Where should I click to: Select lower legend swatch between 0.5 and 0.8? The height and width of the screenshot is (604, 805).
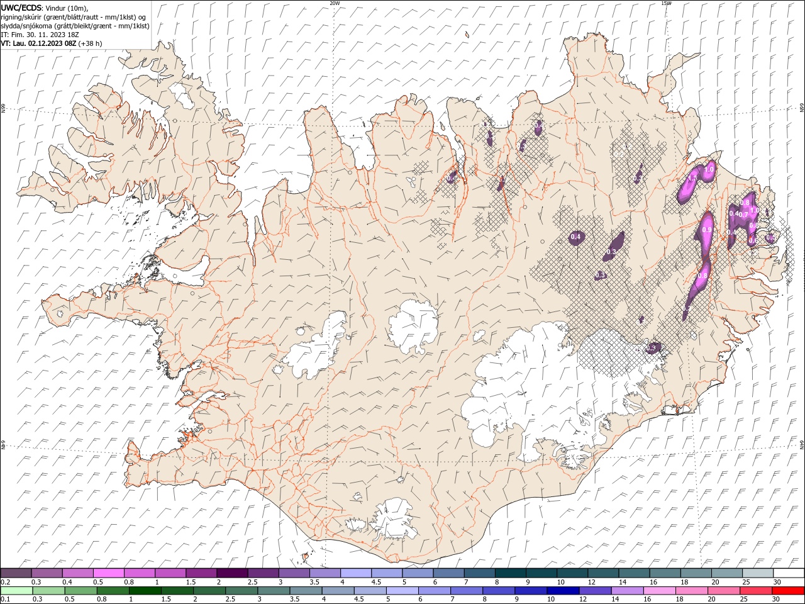[82, 591]
